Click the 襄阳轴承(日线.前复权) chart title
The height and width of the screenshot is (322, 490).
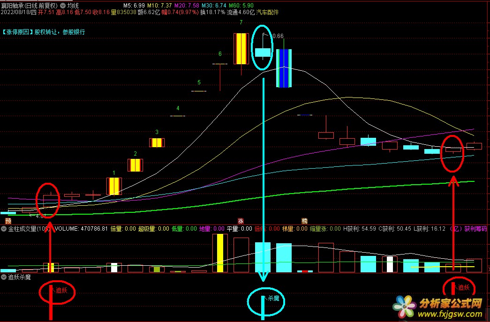coord(30,6)
